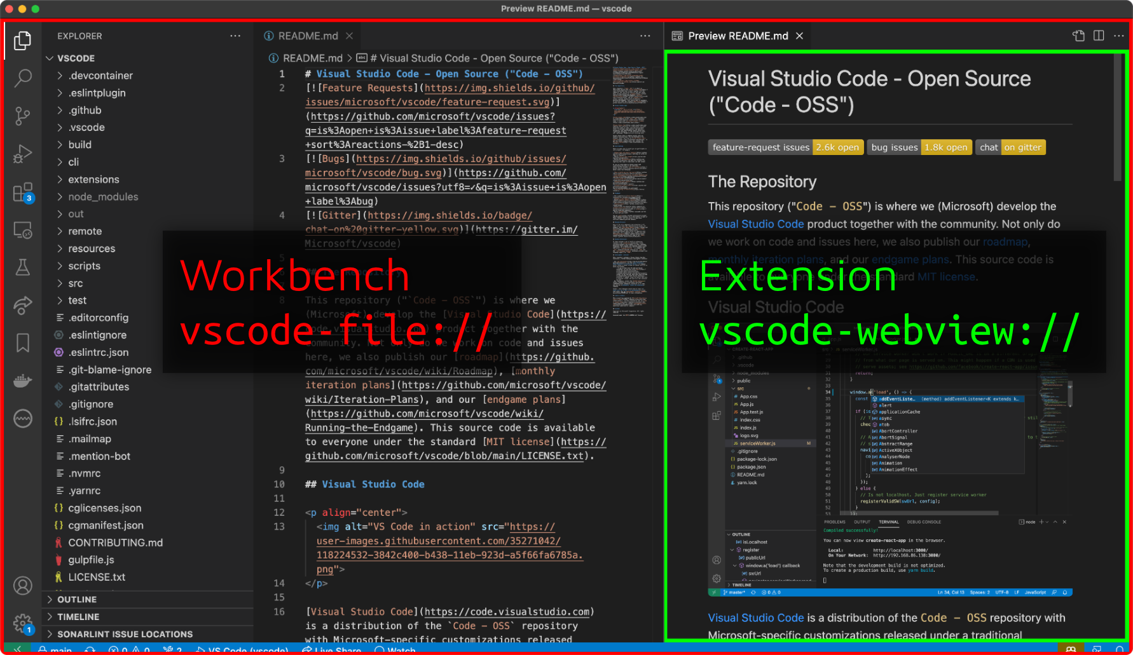Split the preview editor using the toolbar icon

pyautogui.click(x=1099, y=36)
